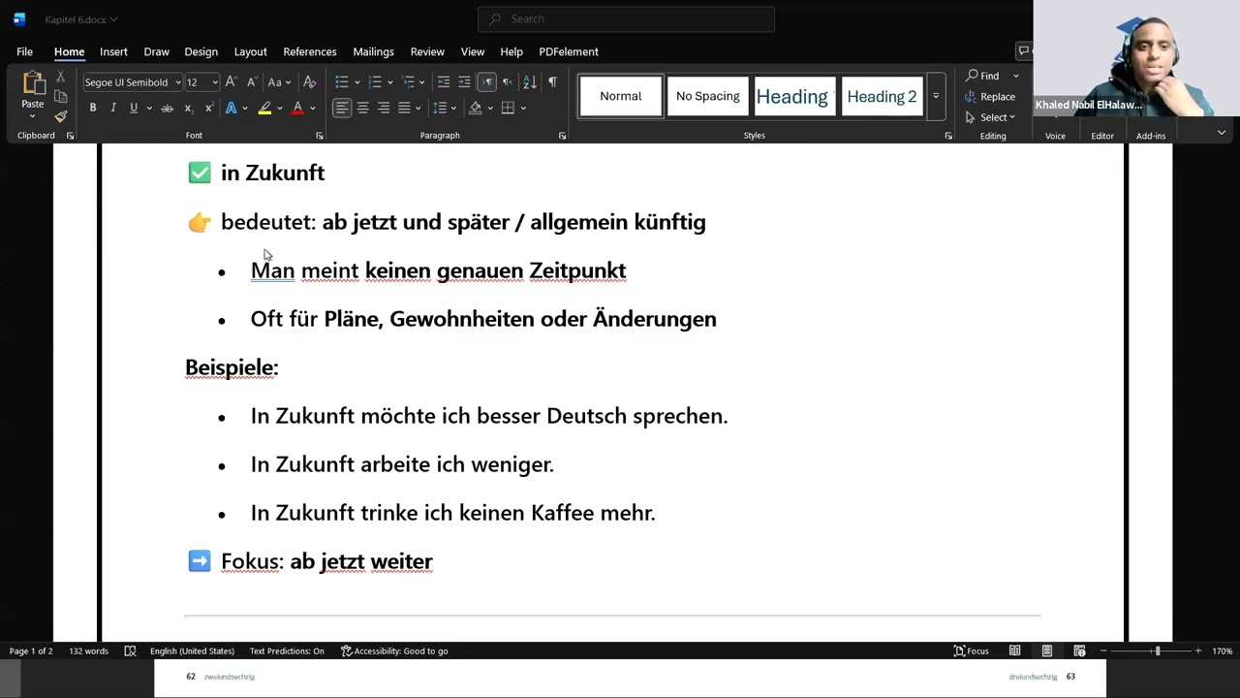Align text left

tap(342, 108)
